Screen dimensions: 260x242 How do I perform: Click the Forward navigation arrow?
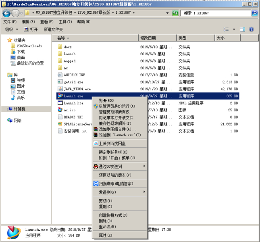pos(16,13)
